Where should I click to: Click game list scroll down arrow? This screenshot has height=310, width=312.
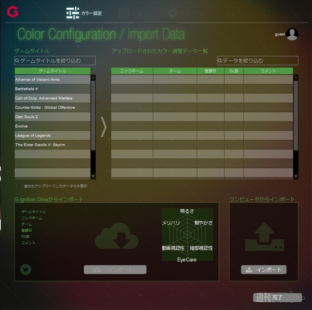(93, 176)
